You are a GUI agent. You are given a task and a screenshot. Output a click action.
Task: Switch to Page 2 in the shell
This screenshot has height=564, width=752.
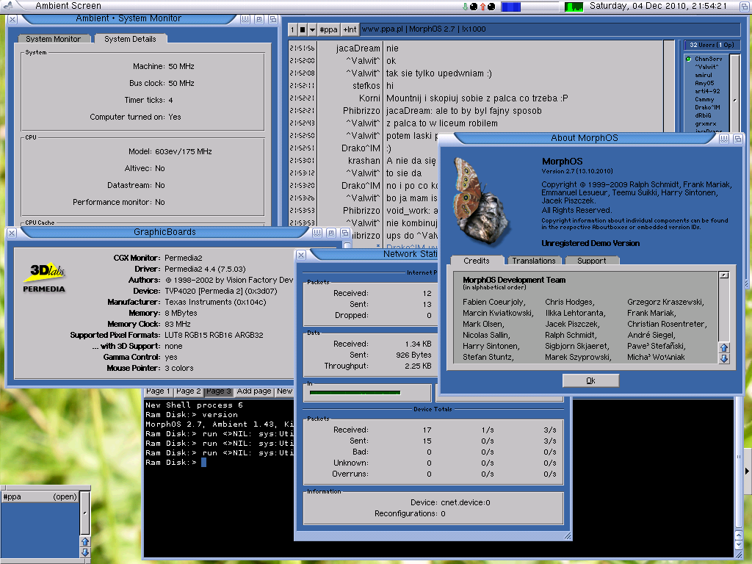point(189,391)
